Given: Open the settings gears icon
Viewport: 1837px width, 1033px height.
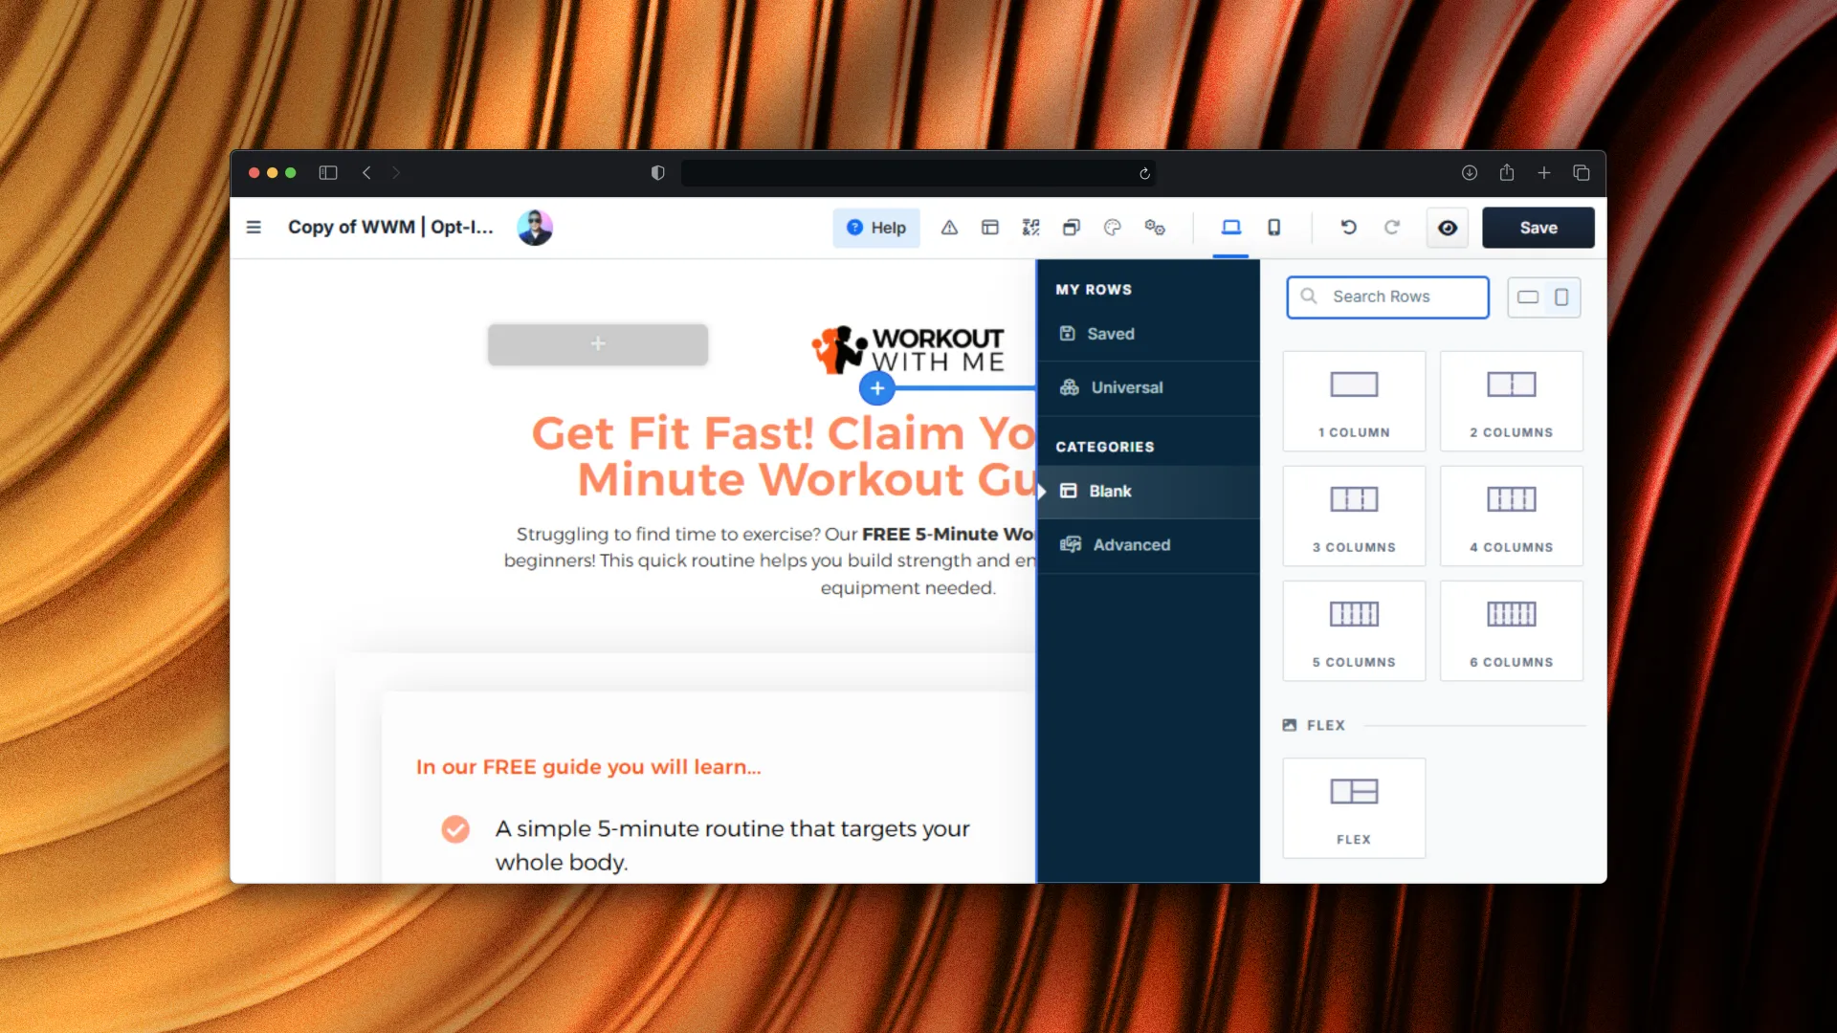Looking at the screenshot, I should pos(1156,228).
